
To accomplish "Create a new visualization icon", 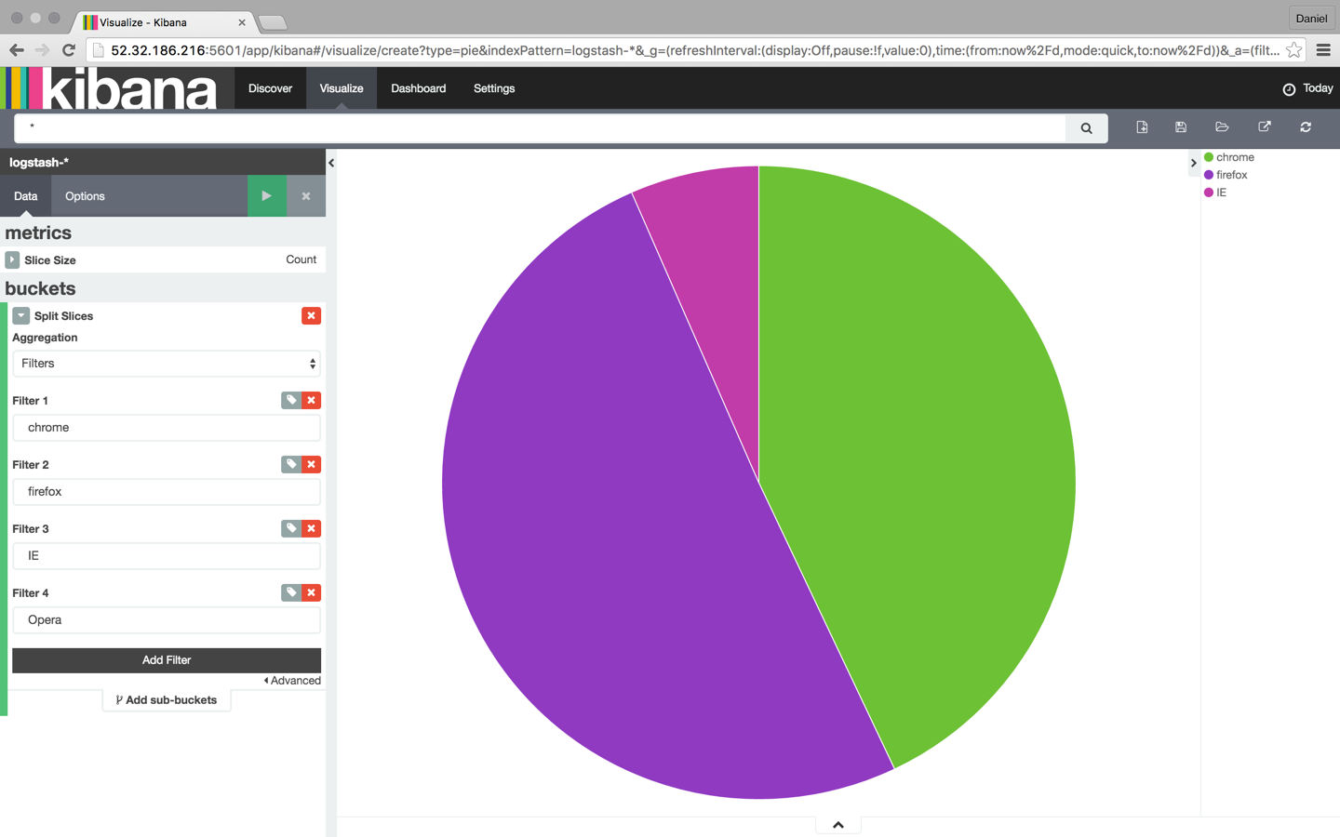I will point(1142,127).
